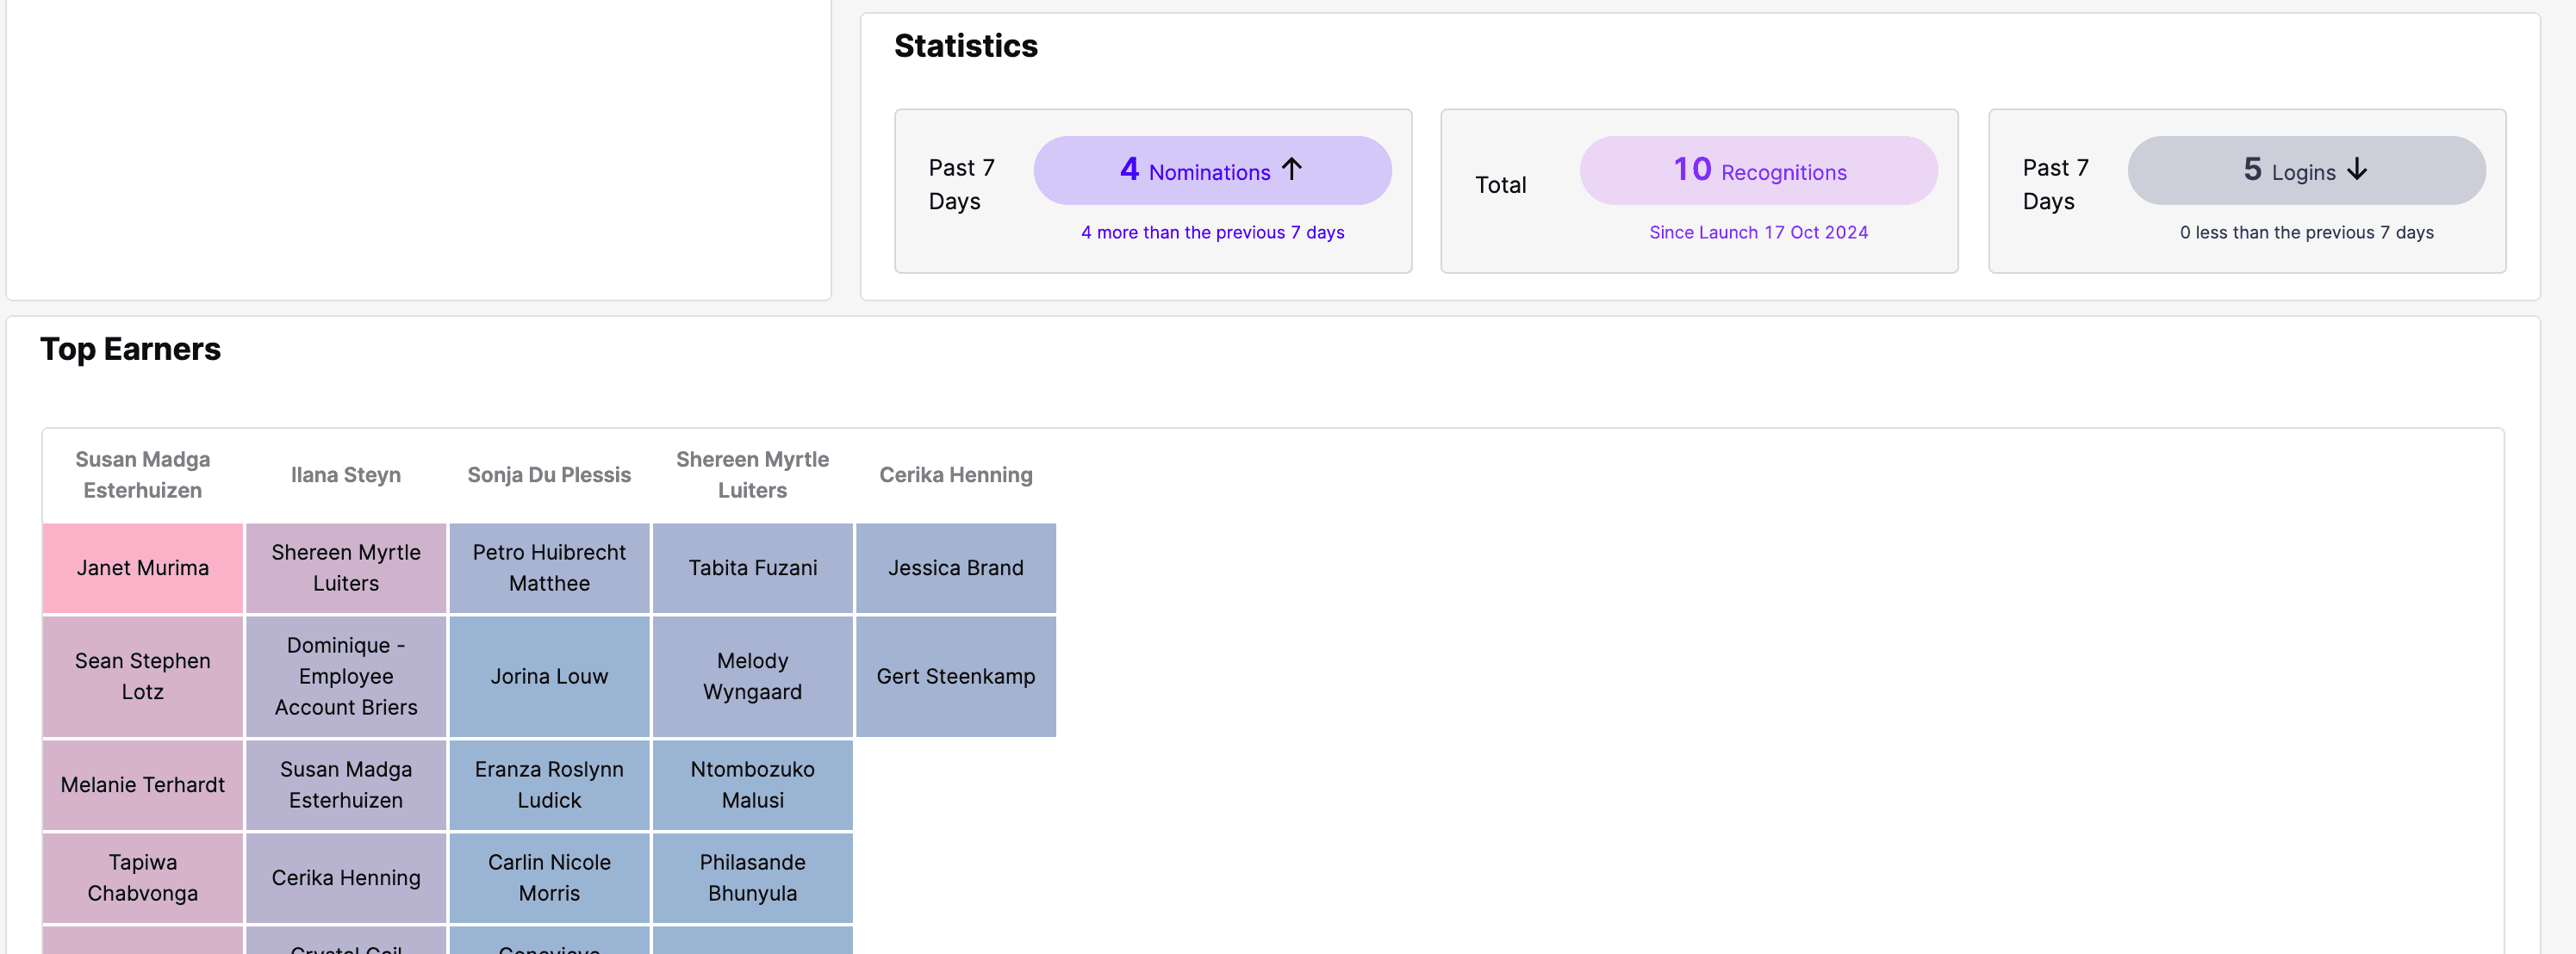Image resolution: width=2576 pixels, height=954 pixels.
Task: Click the Petro Huibrecht Matthee cell
Action: tap(549, 568)
